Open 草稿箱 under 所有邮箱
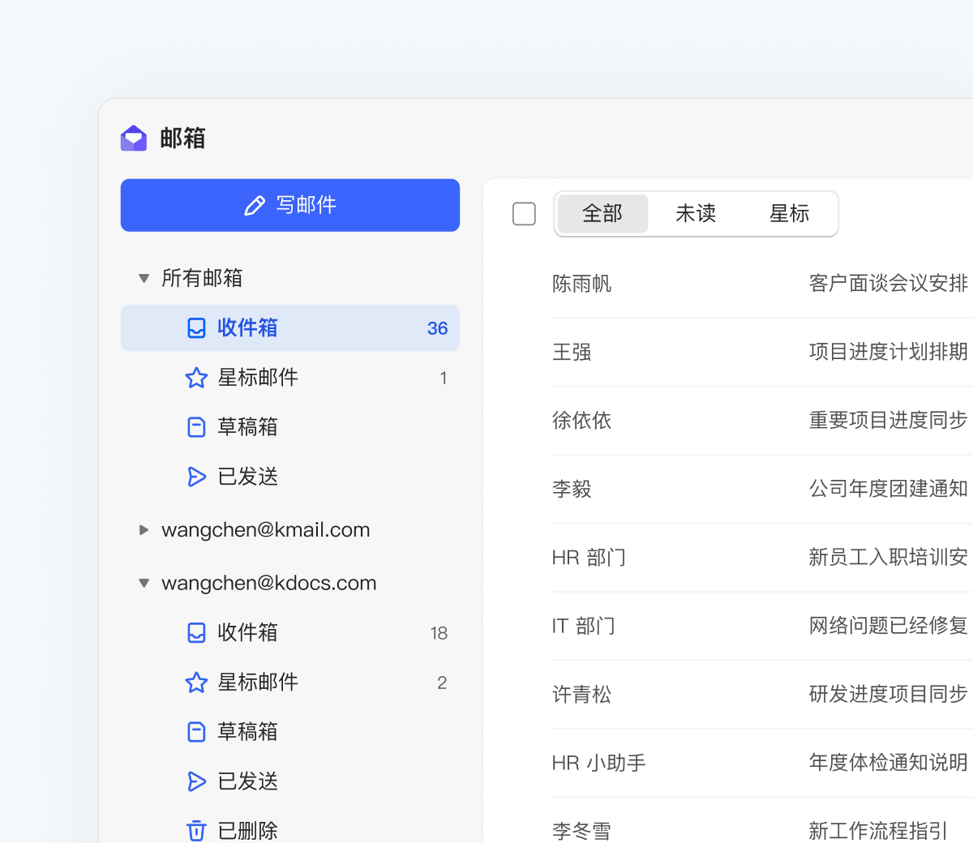The image size is (973, 843). click(290, 427)
